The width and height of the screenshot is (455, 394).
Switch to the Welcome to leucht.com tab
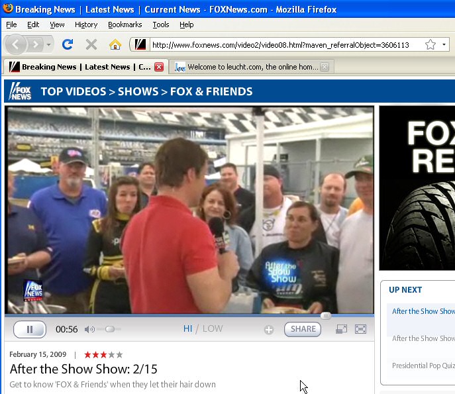tap(251, 67)
